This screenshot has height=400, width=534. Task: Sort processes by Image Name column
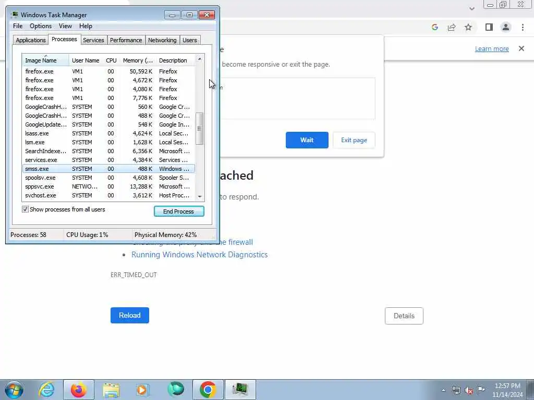[46, 60]
